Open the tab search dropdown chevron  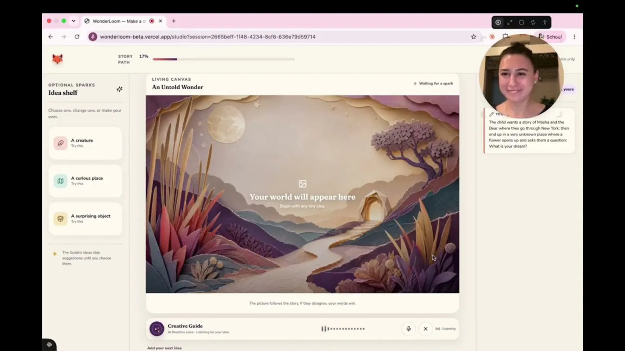tap(73, 21)
